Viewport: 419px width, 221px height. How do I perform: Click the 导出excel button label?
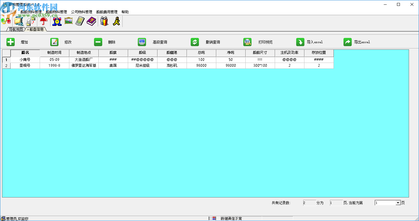click(362, 42)
